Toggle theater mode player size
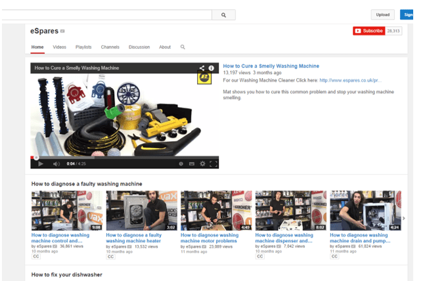This screenshot has height=281, width=425. tap(192, 163)
